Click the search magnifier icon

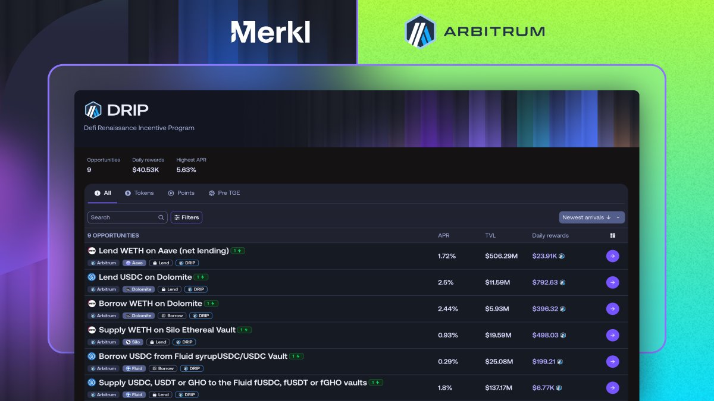(x=161, y=217)
